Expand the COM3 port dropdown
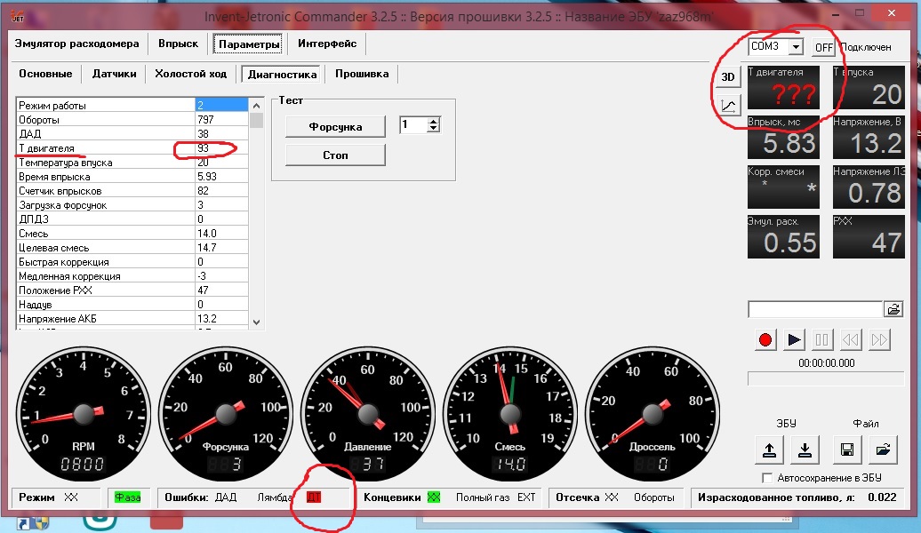The image size is (921, 533). [796, 46]
